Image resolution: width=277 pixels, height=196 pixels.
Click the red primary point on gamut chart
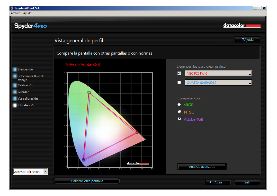137,132
